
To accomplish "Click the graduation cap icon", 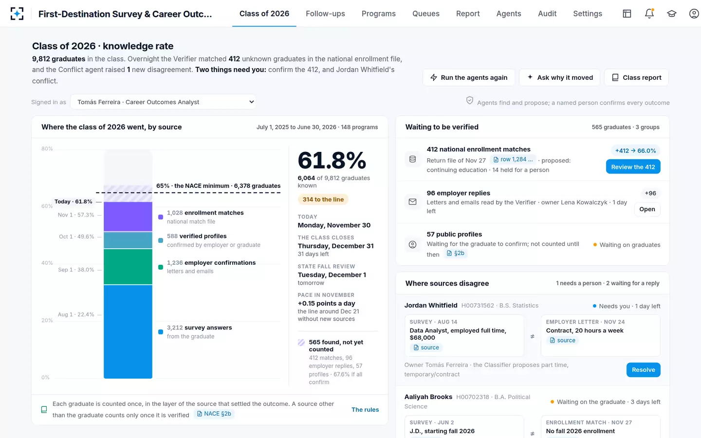I will click(672, 14).
